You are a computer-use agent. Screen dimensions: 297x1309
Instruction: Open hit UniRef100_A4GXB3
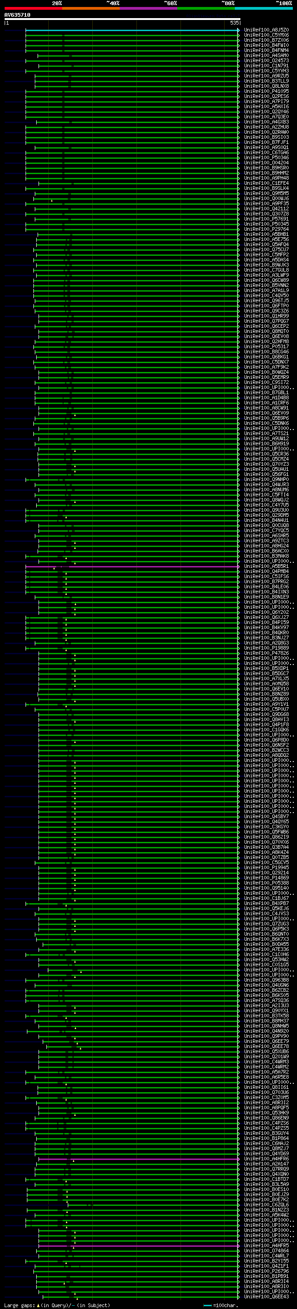[x=266, y=122]
